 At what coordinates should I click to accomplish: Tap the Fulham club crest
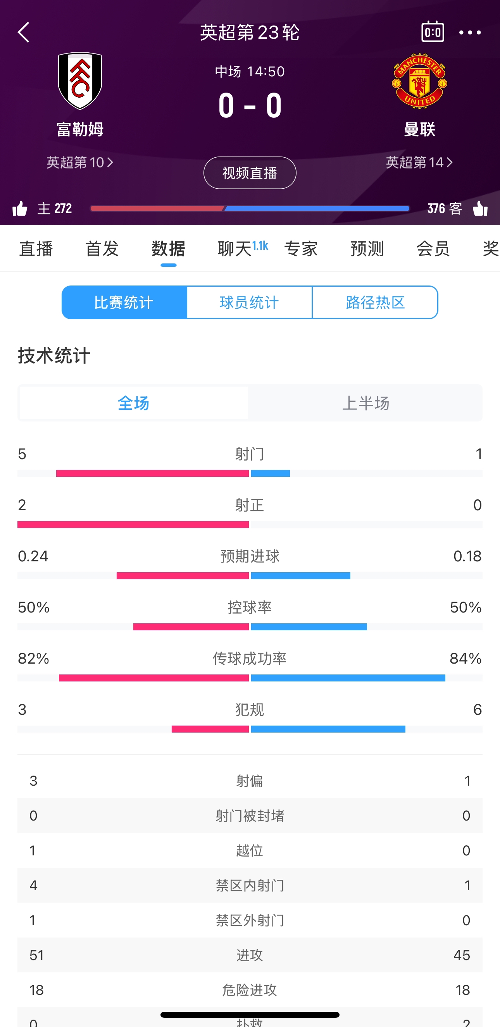coord(80,81)
